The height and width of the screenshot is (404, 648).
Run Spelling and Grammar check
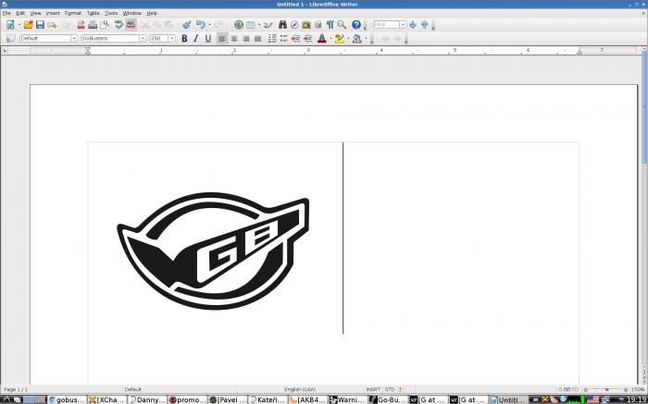coord(119,25)
